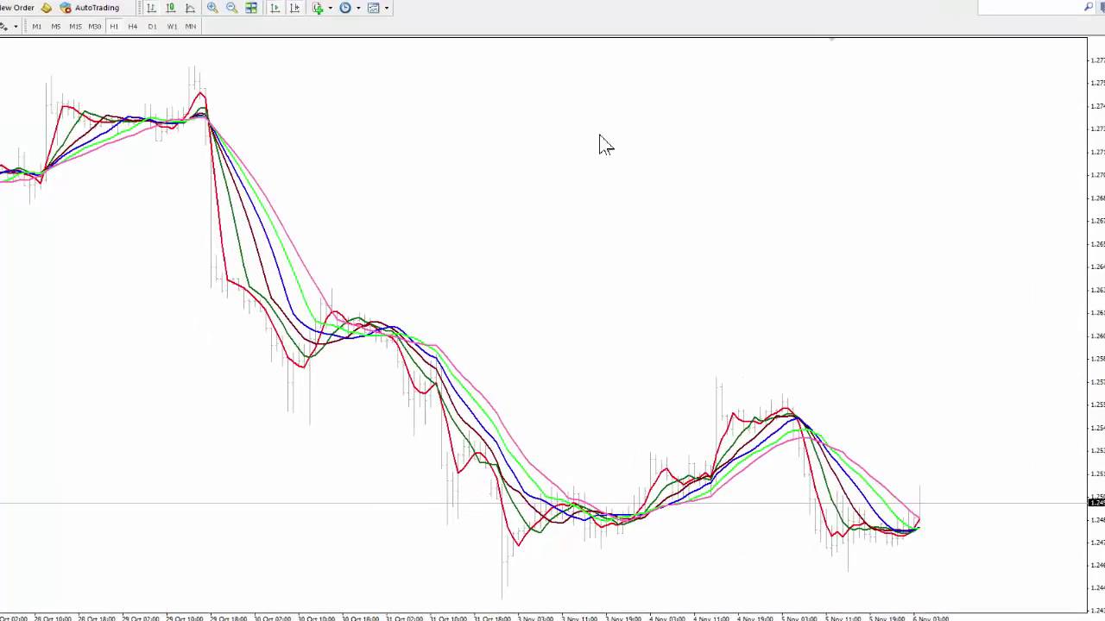Screen dimensions: 1105x621
Task: Click the tile windows grid icon
Action: [251, 8]
